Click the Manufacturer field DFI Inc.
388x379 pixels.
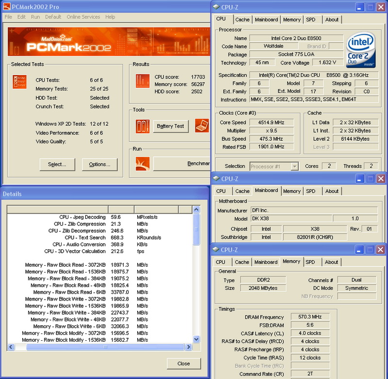click(314, 211)
